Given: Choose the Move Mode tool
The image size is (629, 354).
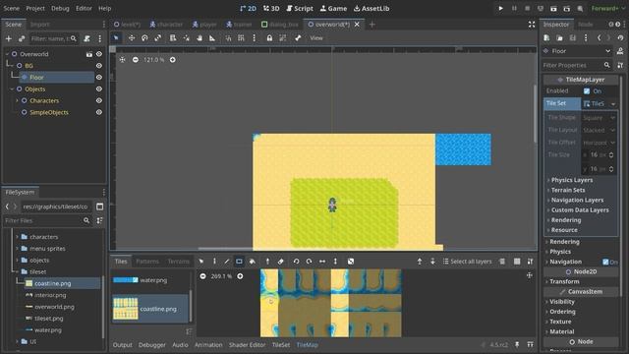Looking at the screenshot, I should (131, 38).
